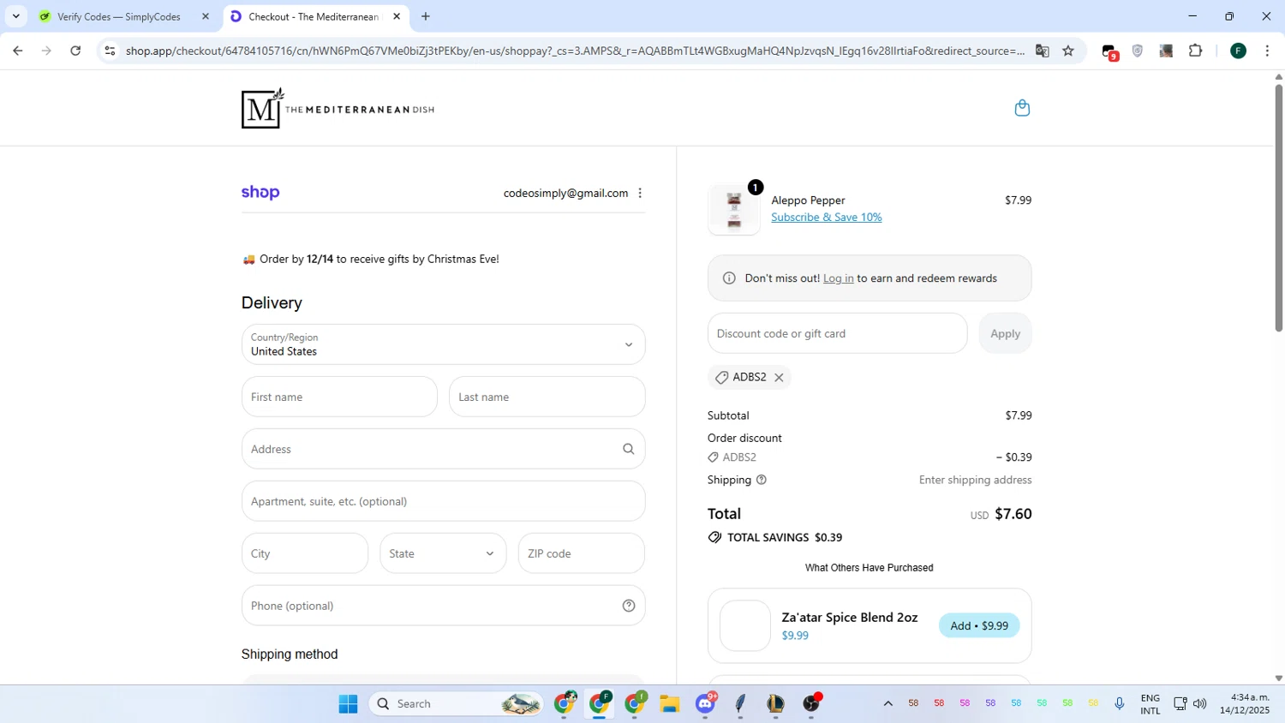Open the State dropdown
The width and height of the screenshot is (1285, 723).
click(x=443, y=553)
